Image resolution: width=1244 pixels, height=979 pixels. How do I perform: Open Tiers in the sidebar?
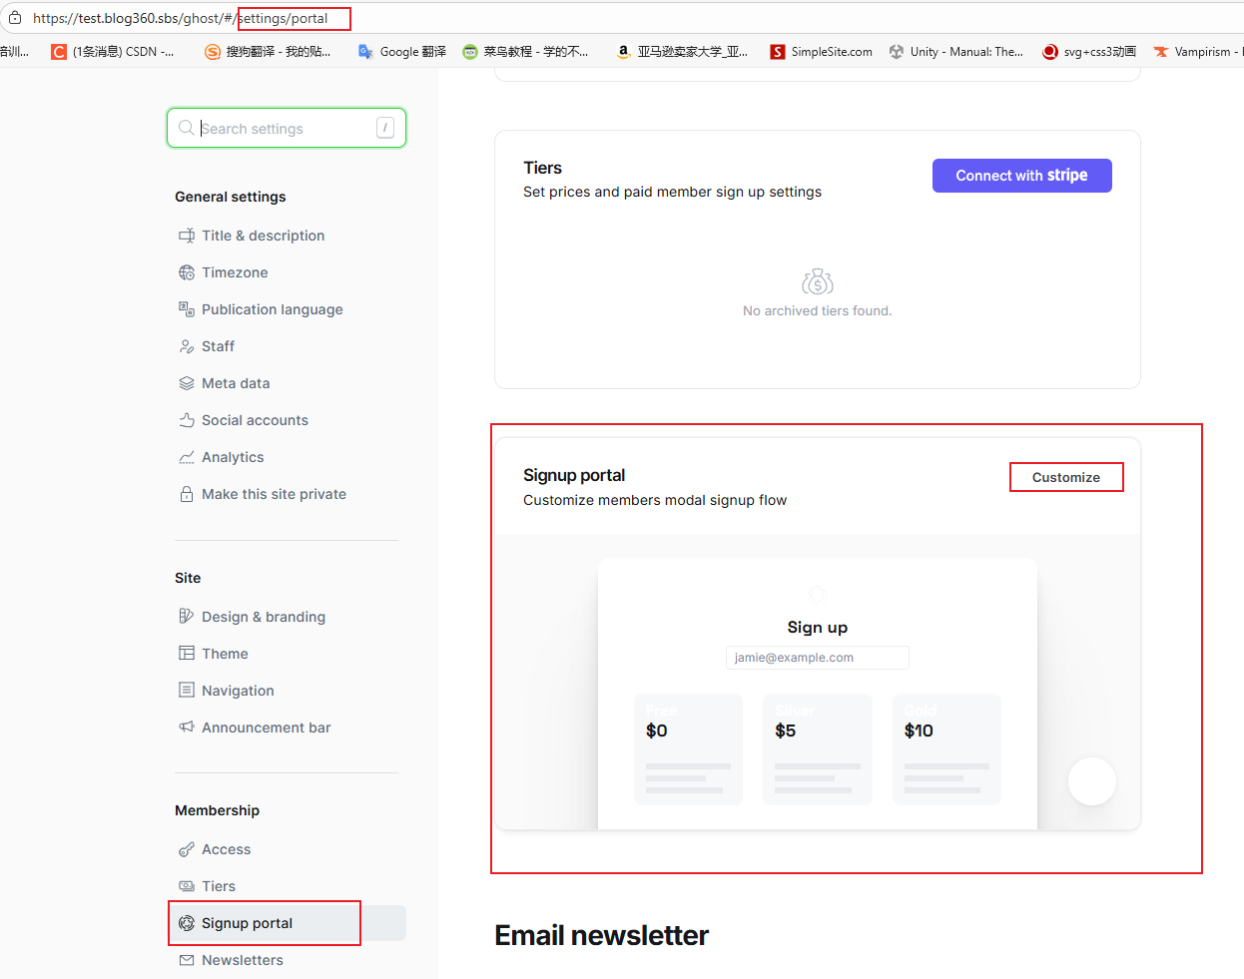(x=218, y=886)
